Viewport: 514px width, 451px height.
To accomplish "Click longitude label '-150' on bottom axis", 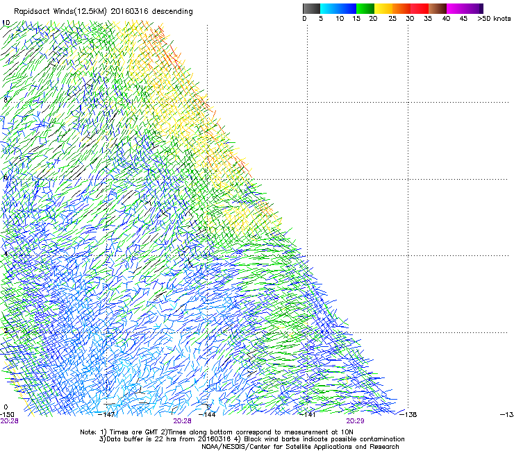I will (x=7, y=415).
